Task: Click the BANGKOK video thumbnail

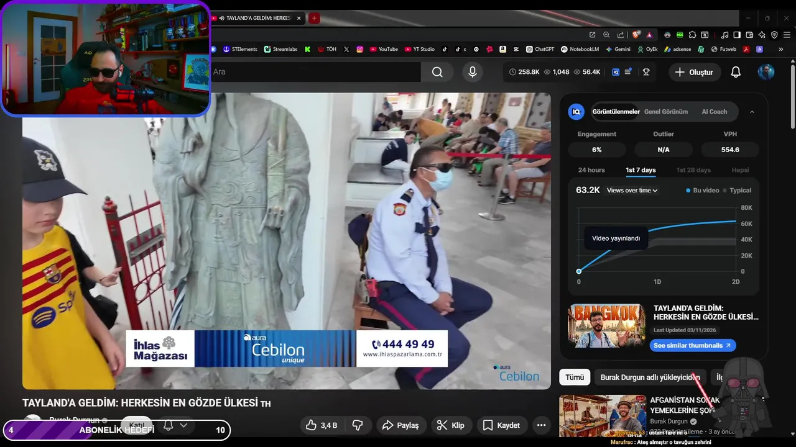Action: click(x=606, y=326)
